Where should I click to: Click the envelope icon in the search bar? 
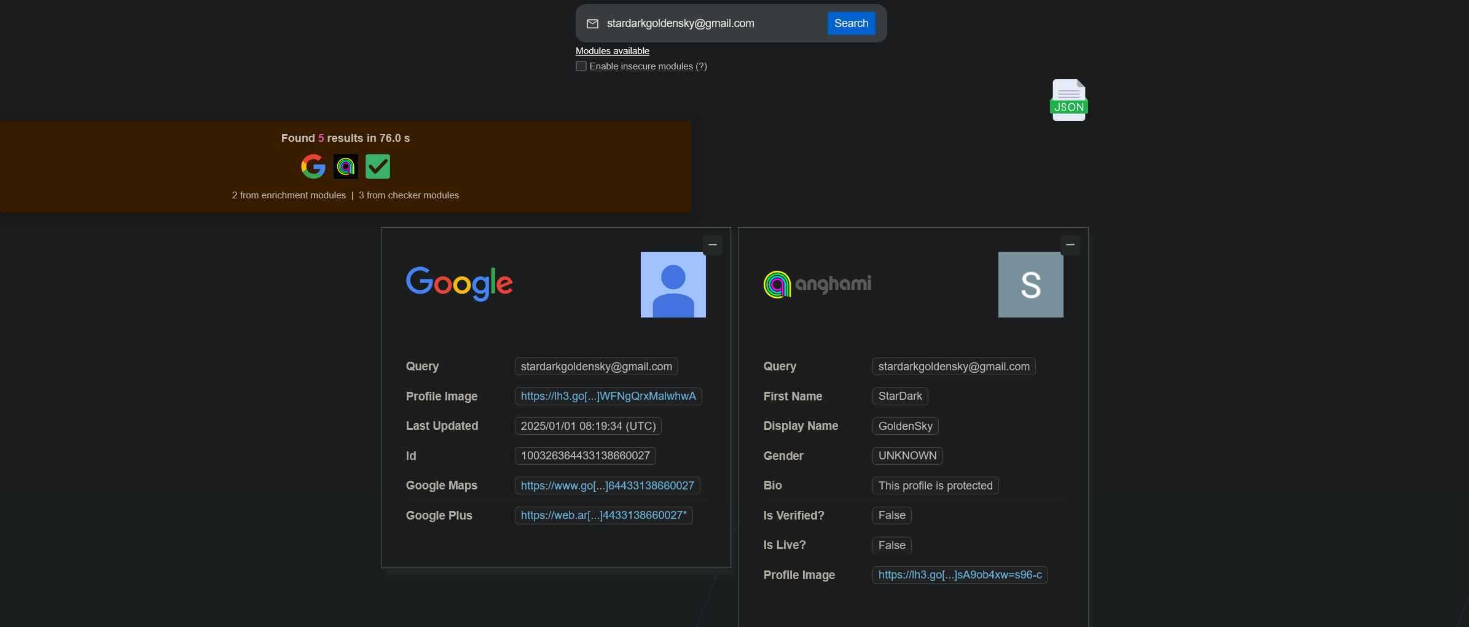pos(592,23)
